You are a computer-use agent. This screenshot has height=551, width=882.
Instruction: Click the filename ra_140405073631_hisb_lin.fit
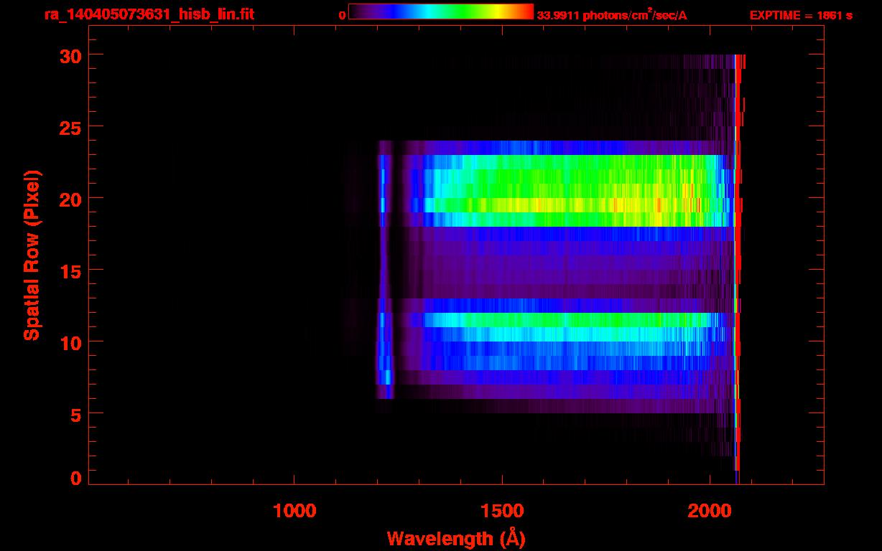pyautogui.click(x=149, y=14)
